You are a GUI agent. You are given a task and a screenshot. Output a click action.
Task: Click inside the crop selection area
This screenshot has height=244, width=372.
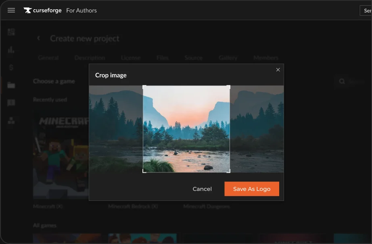(x=186, y=129)
